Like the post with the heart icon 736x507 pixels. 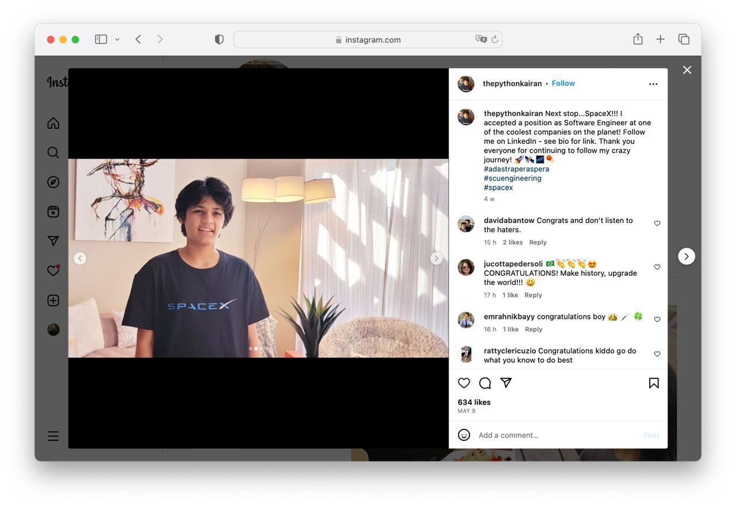[x=463, y=382]
